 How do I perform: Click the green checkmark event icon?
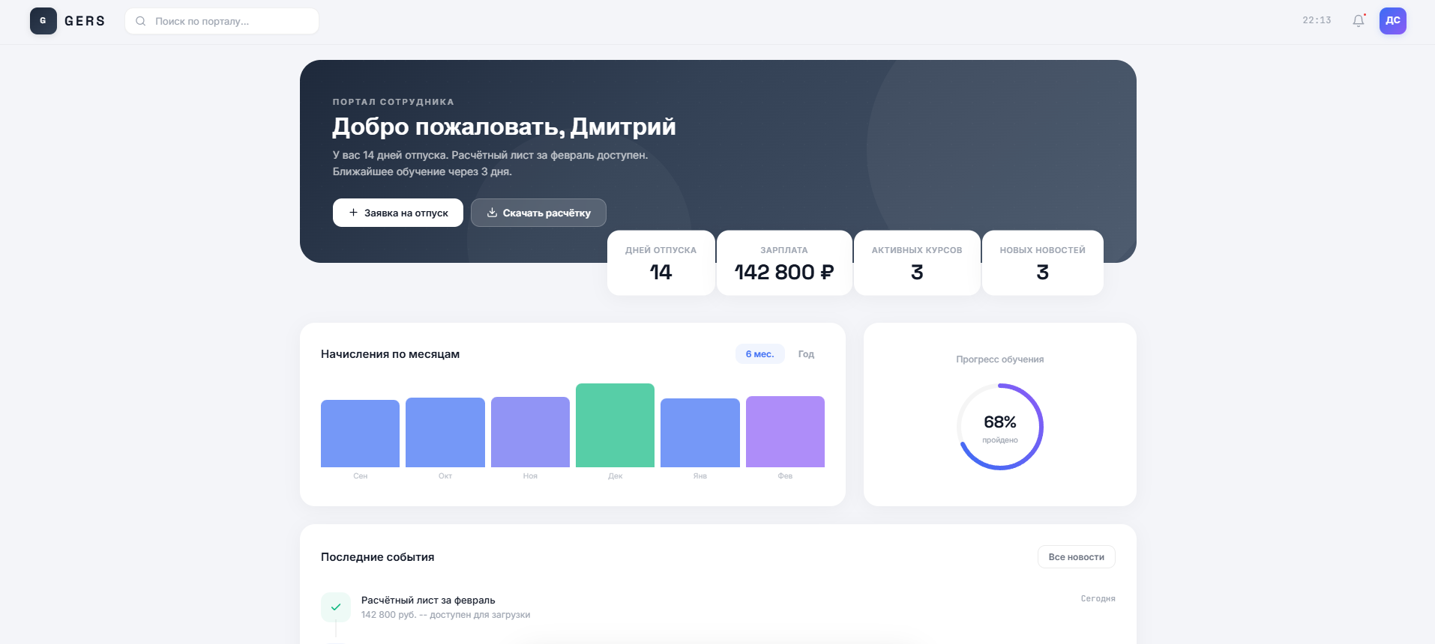[x=336, y=607]
